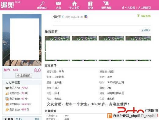Open the 499 条 status count

point(25,110)
